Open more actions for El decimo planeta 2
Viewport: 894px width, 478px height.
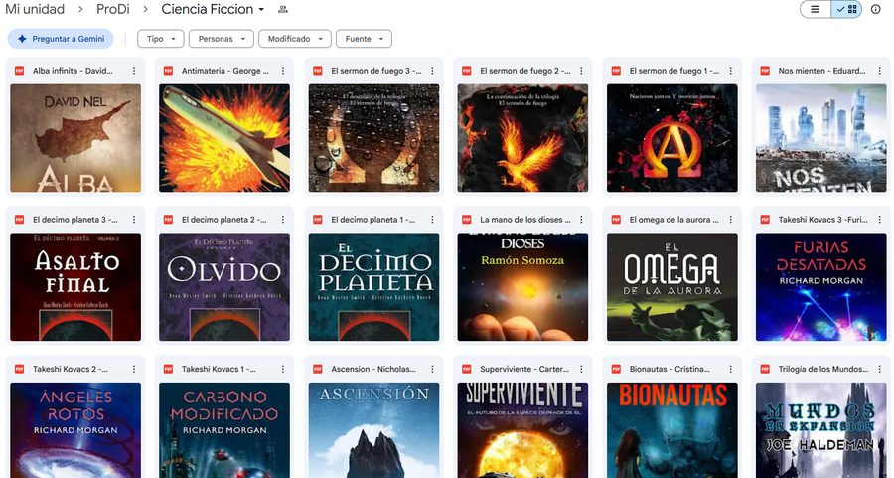(283, 220)
